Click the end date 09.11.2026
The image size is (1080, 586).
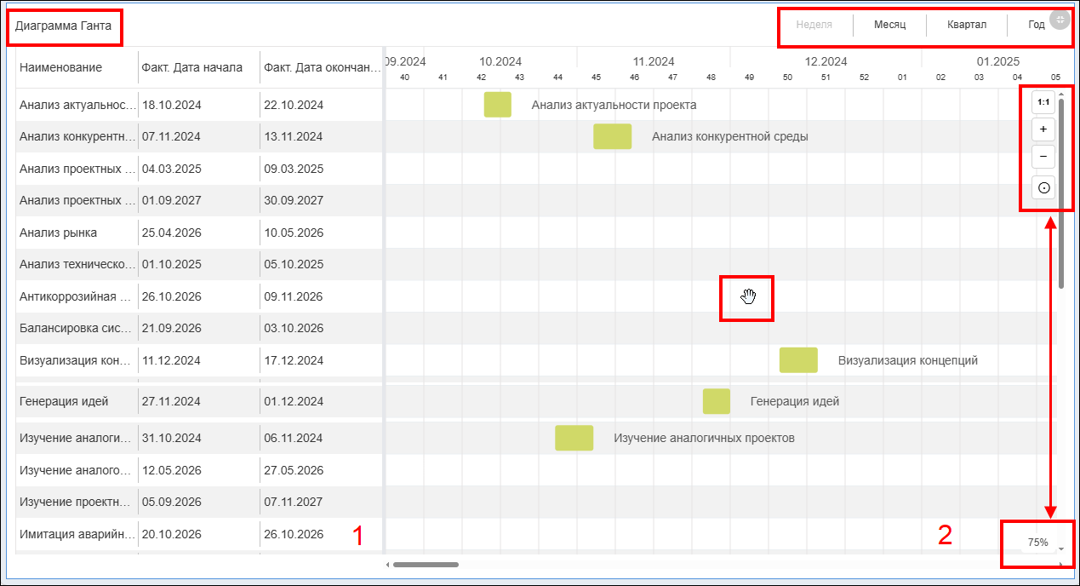(x=294, y=296)
